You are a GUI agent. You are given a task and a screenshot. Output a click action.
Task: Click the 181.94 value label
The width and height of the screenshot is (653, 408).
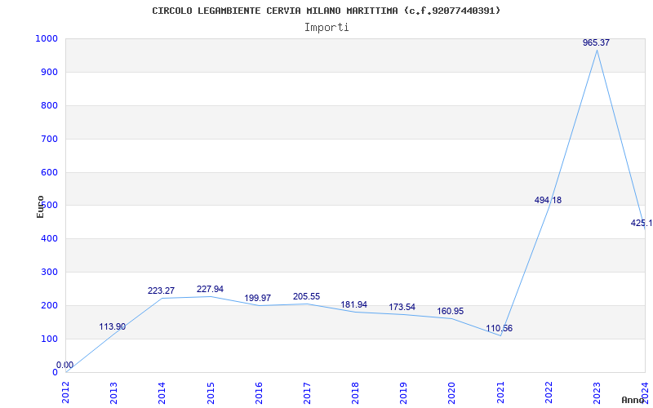point(354,304)
